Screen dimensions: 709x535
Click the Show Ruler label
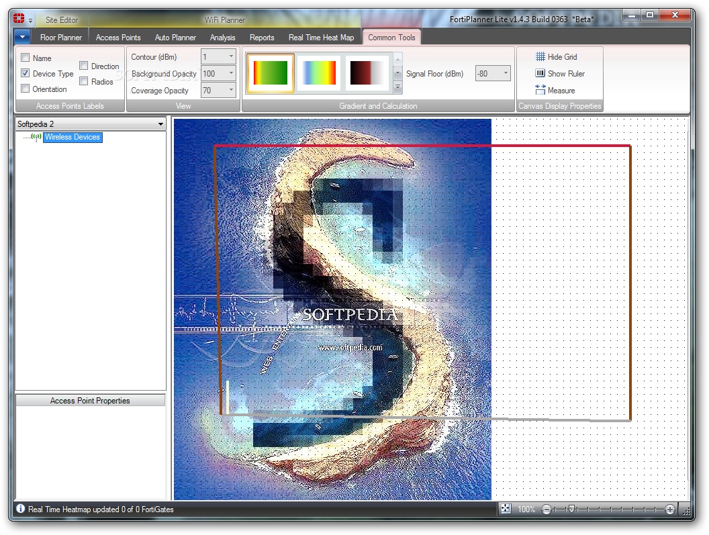coord(566,74)
